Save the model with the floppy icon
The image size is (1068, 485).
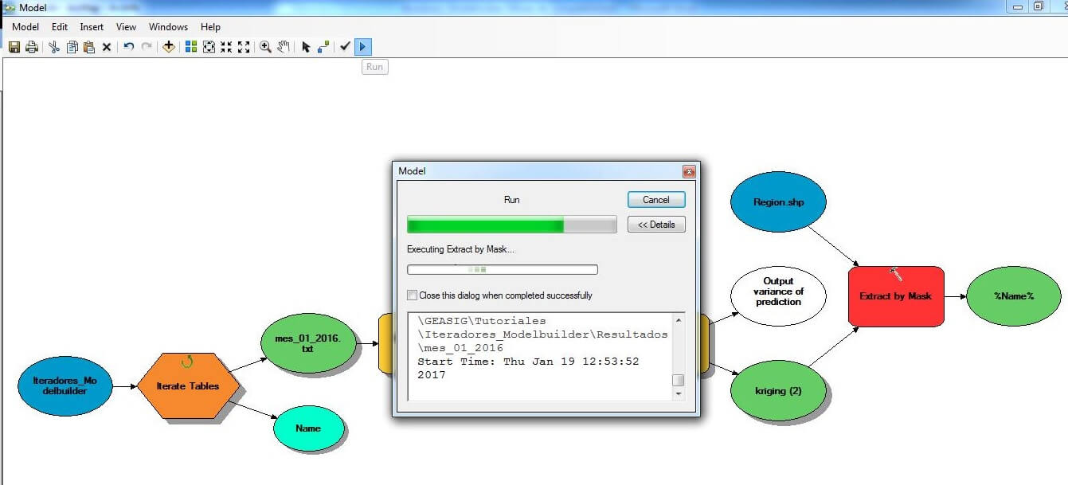tap(14, 47)
